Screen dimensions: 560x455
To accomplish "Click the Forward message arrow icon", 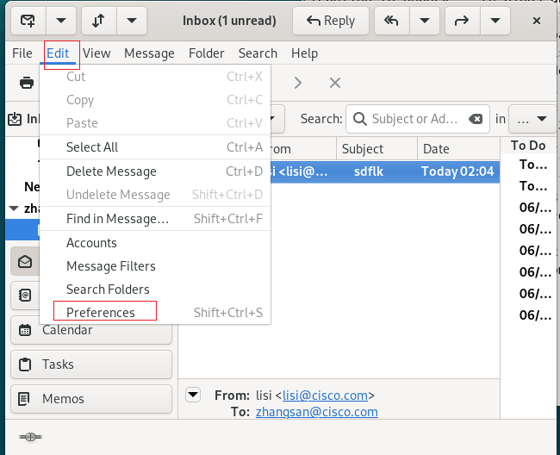I will pos(462,21).
